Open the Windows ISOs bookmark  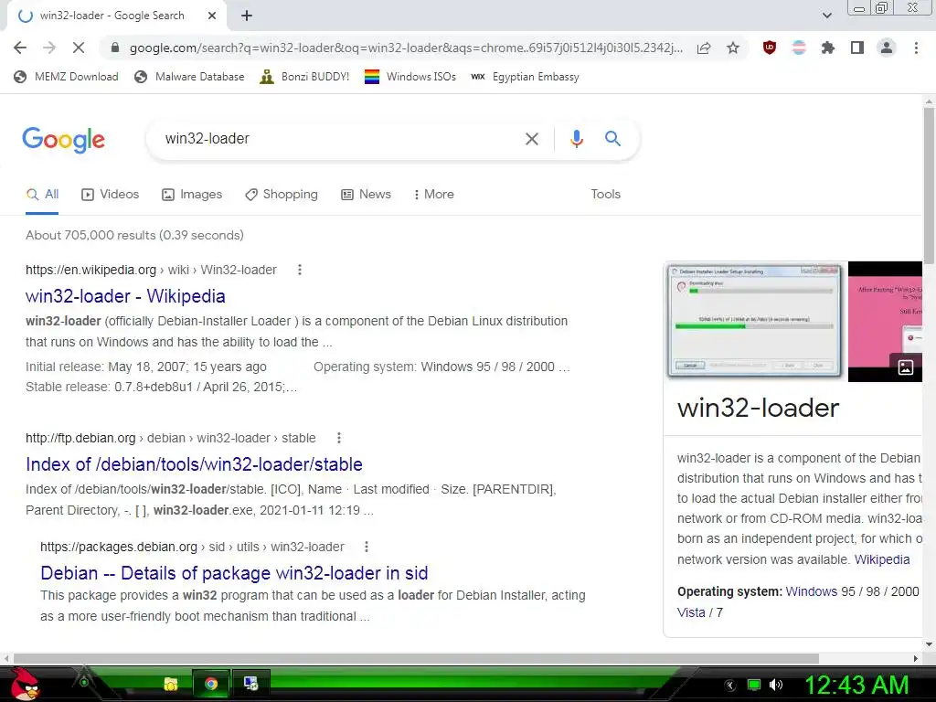click(x=410, y=77)
